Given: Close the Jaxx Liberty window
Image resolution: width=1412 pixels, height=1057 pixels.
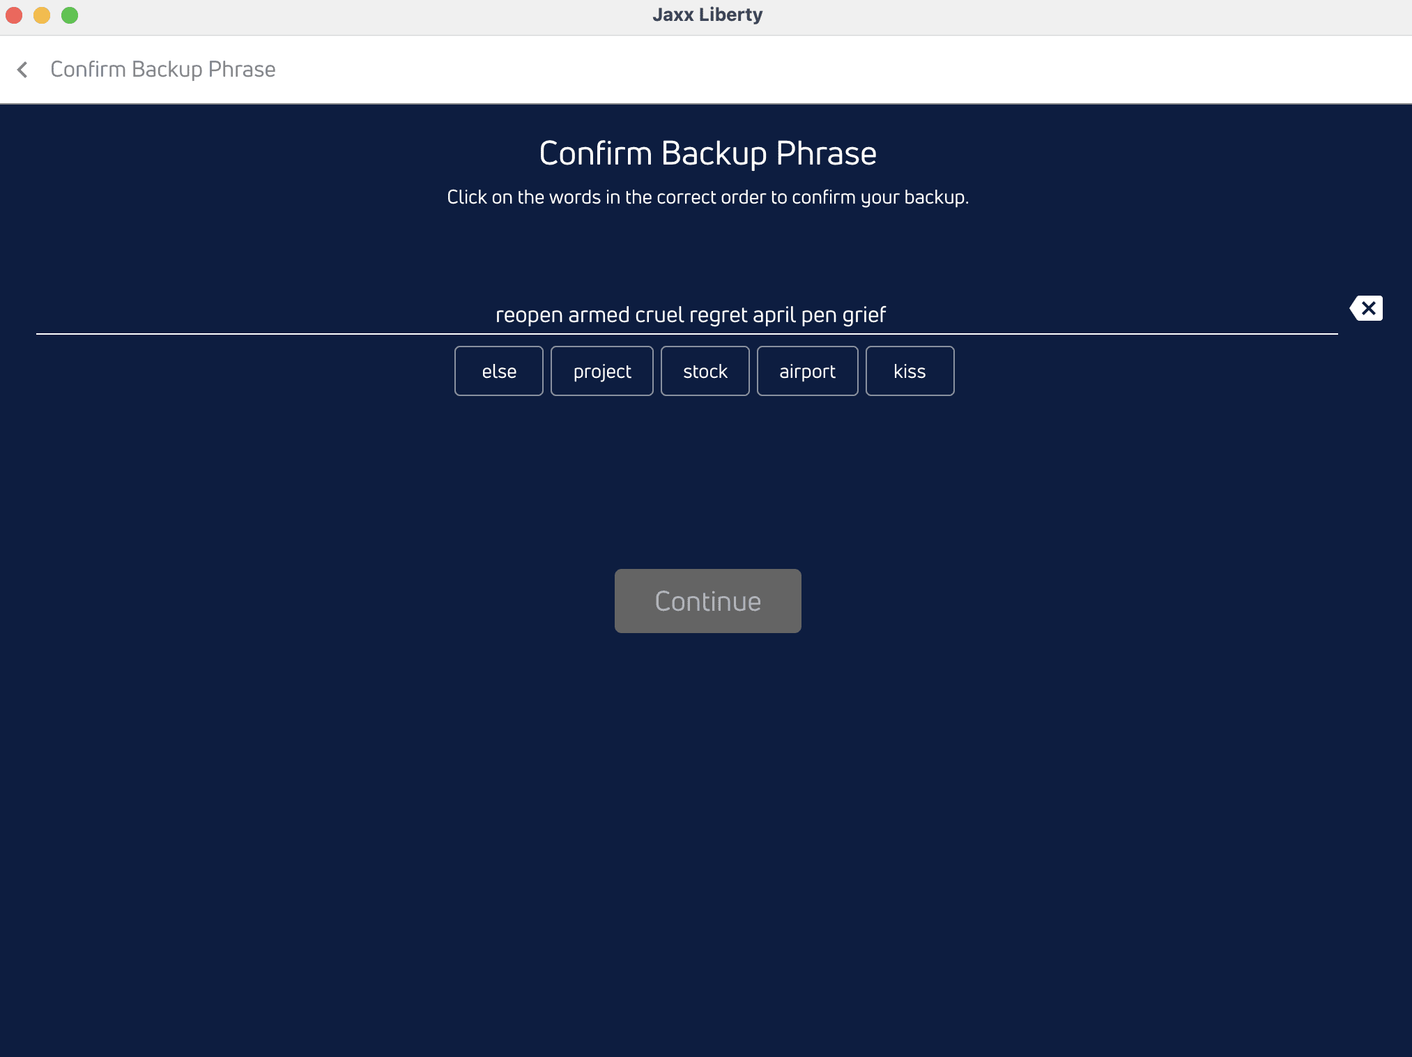Looking at the screenshot, I should (14, 15).
